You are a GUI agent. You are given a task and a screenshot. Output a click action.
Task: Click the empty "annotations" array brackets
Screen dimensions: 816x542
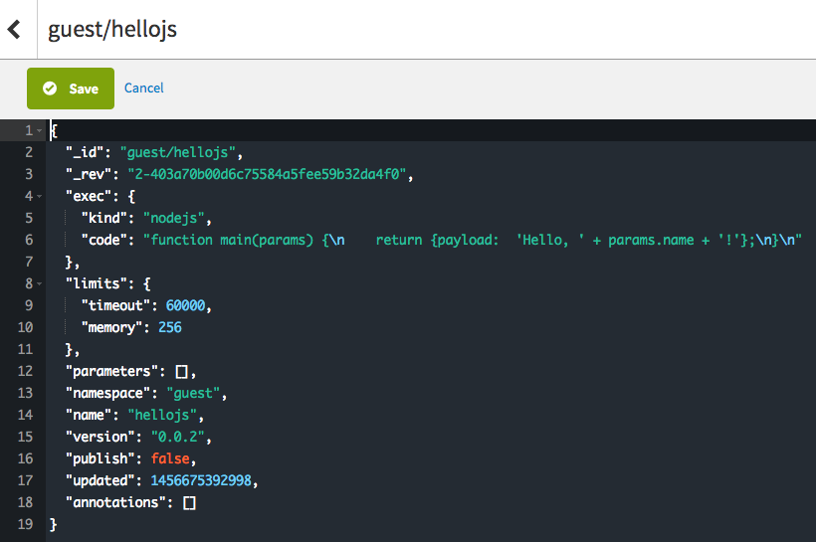point(189,502)
